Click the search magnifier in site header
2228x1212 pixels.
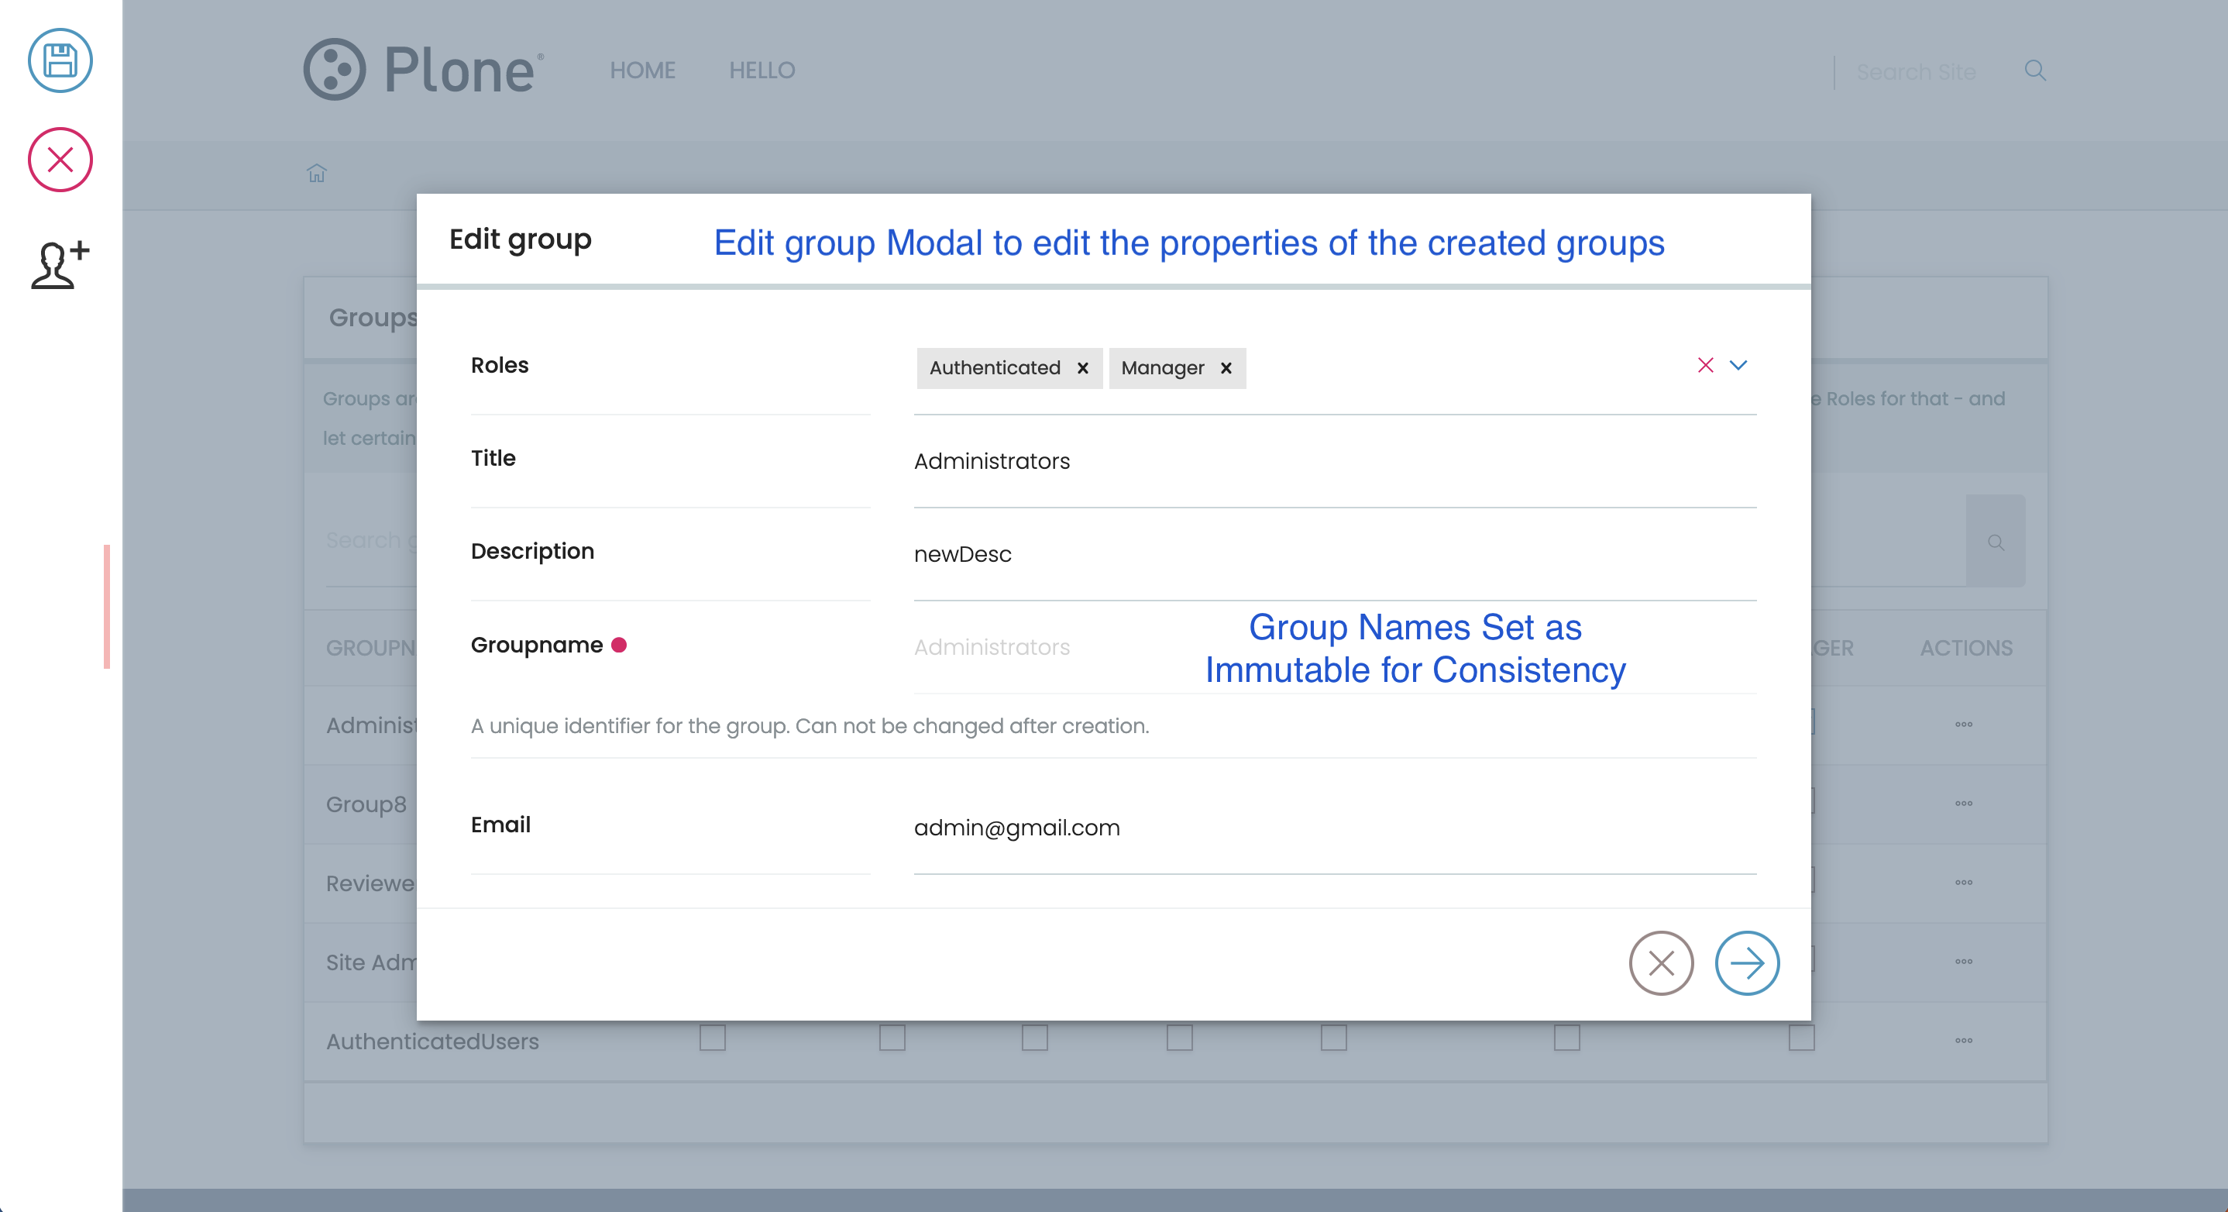tap(2035, 70)
